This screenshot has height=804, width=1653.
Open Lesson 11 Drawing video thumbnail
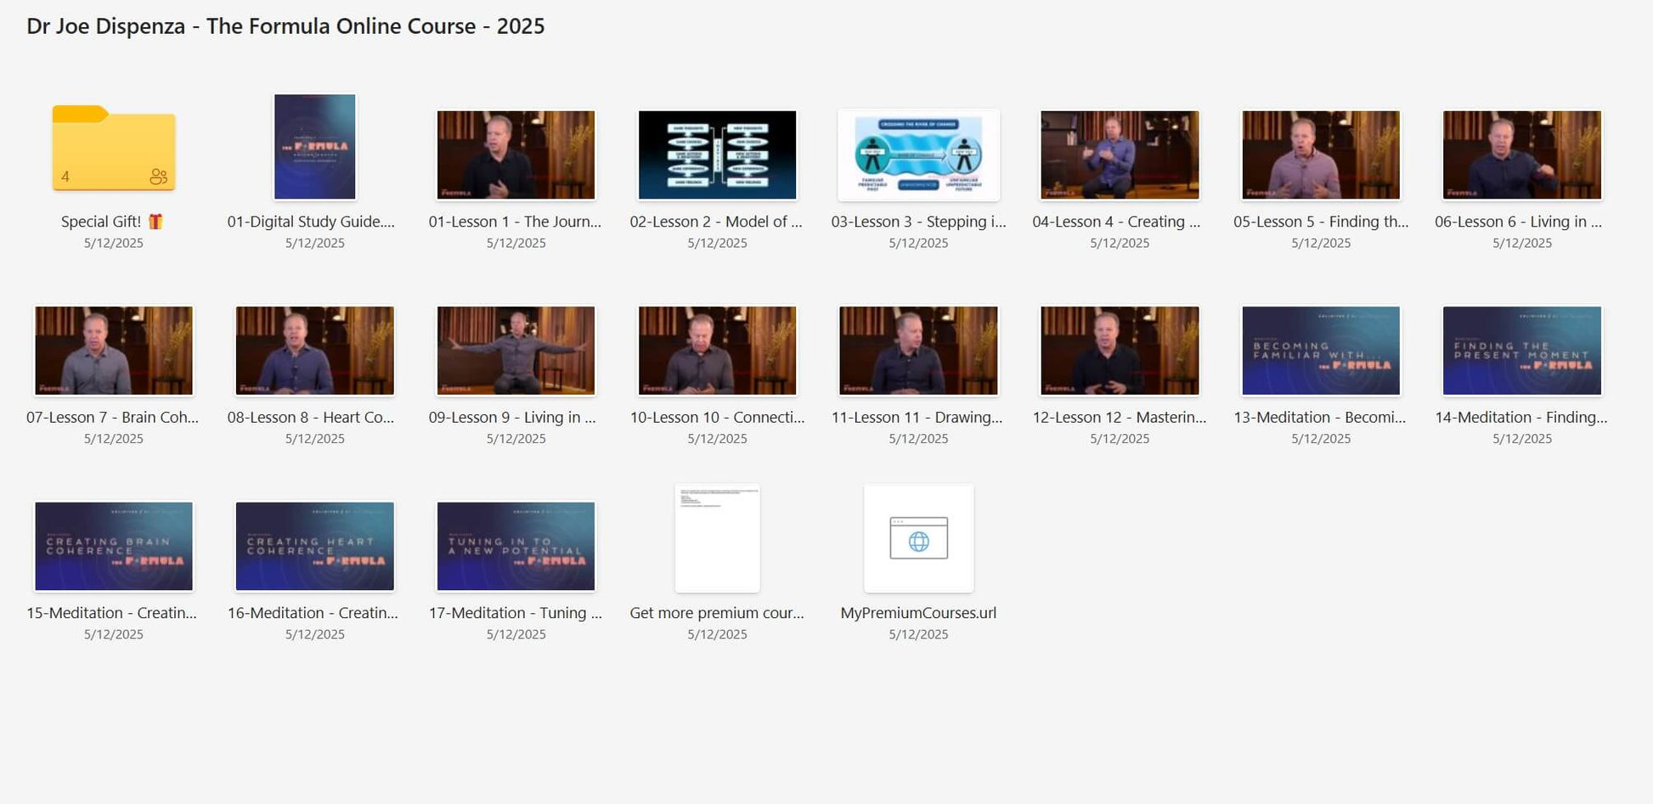(x=918, y=351)
